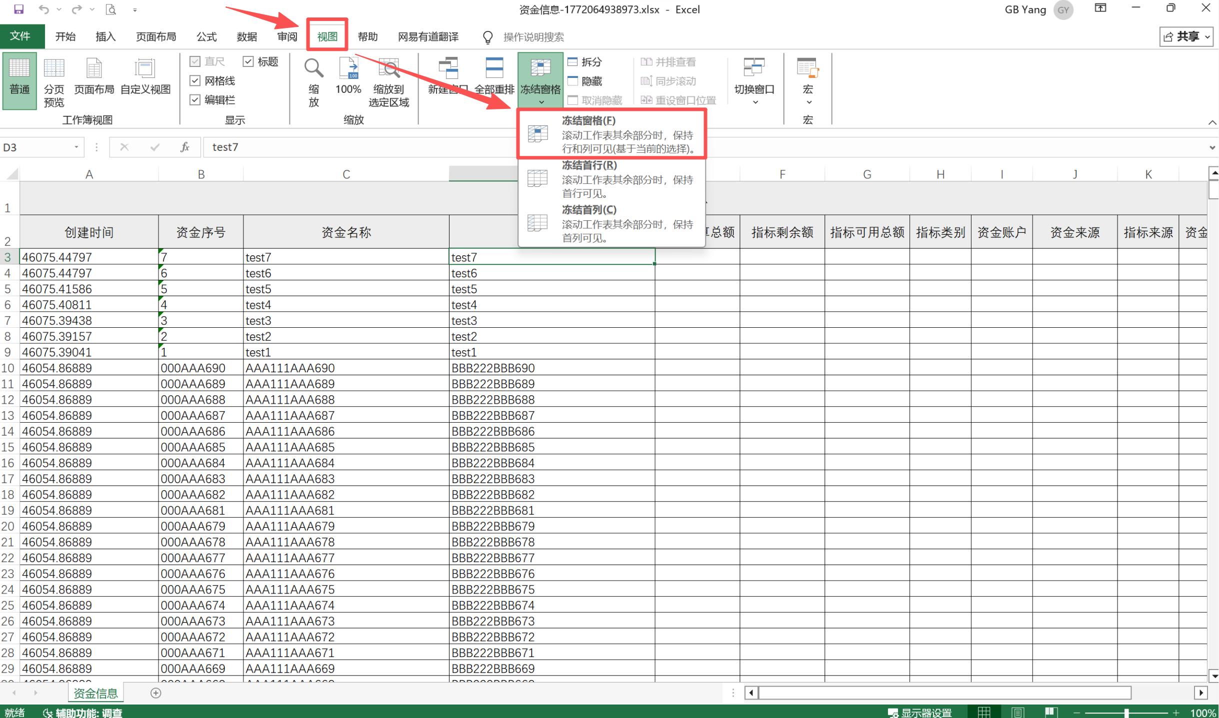
Task: Select Normal view icon in status bar
Action: click(x=984, y=712)
